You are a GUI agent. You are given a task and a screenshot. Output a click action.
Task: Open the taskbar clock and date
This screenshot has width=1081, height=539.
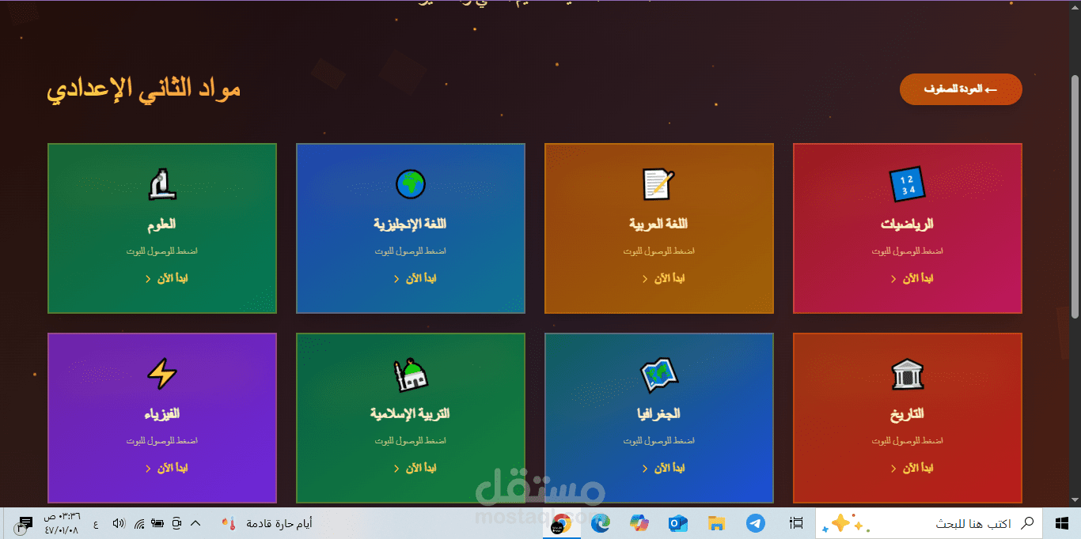point(62,523)
